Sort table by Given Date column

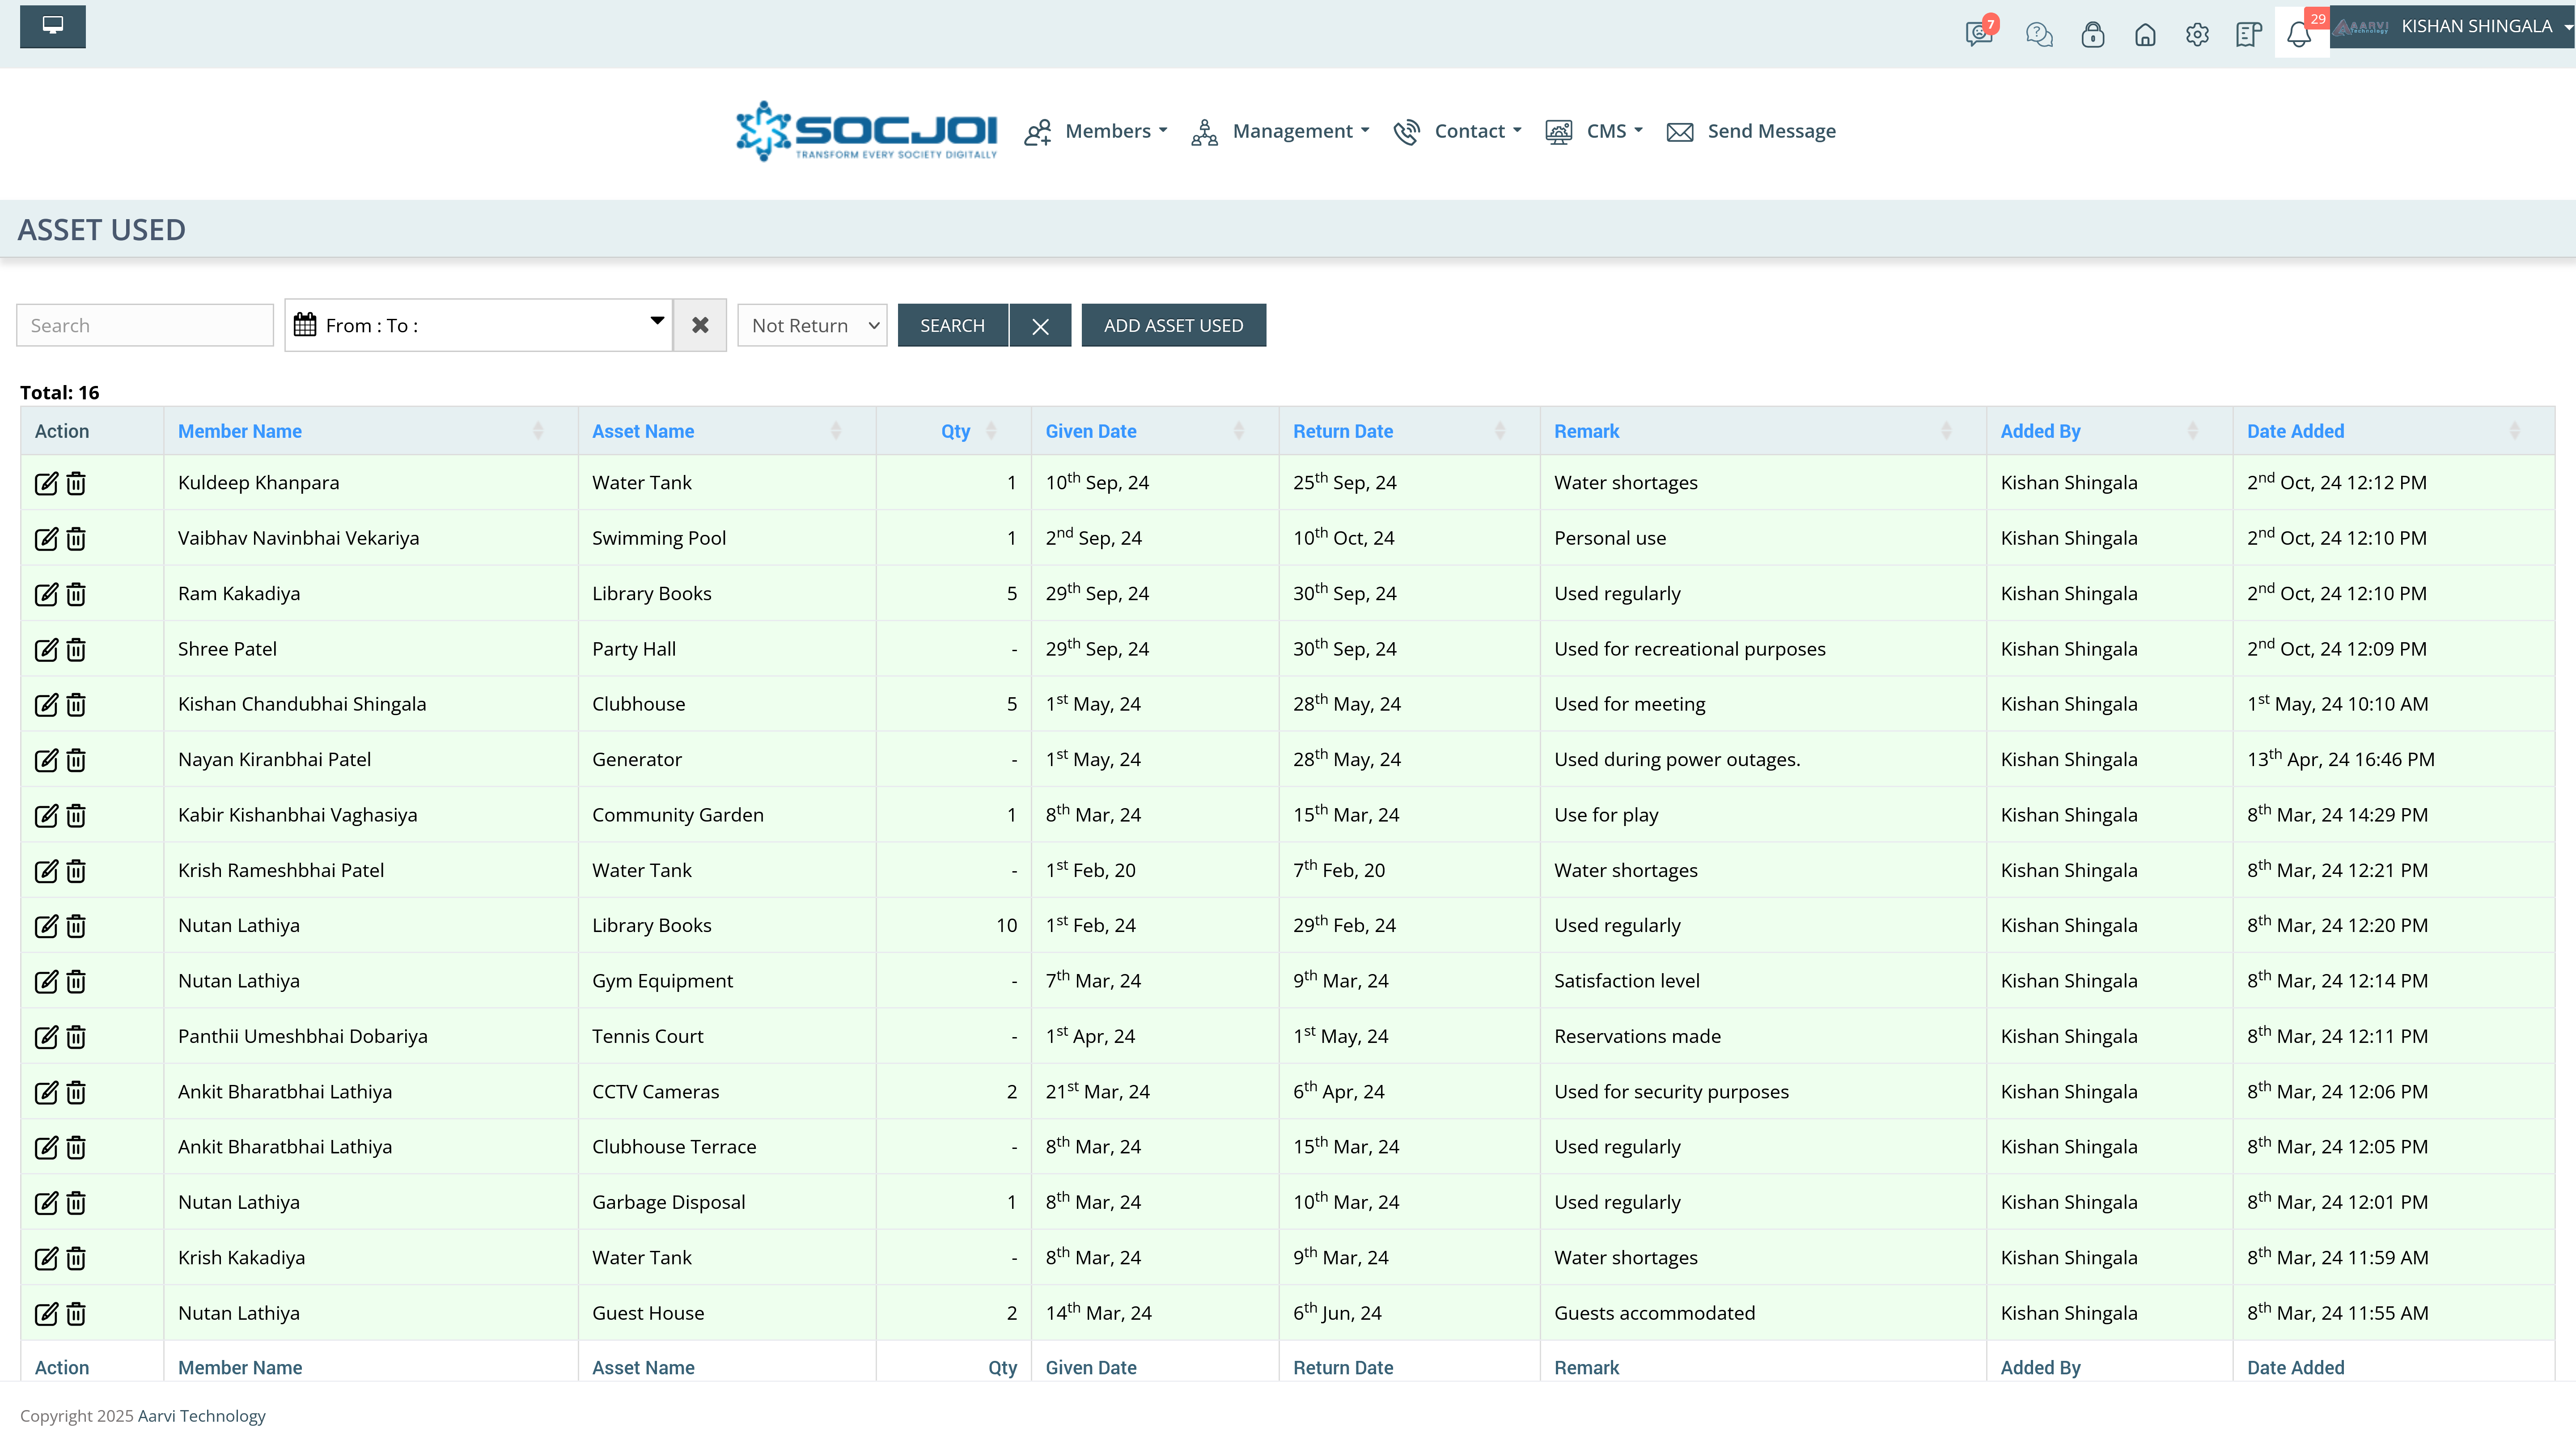click(1155, 431)
